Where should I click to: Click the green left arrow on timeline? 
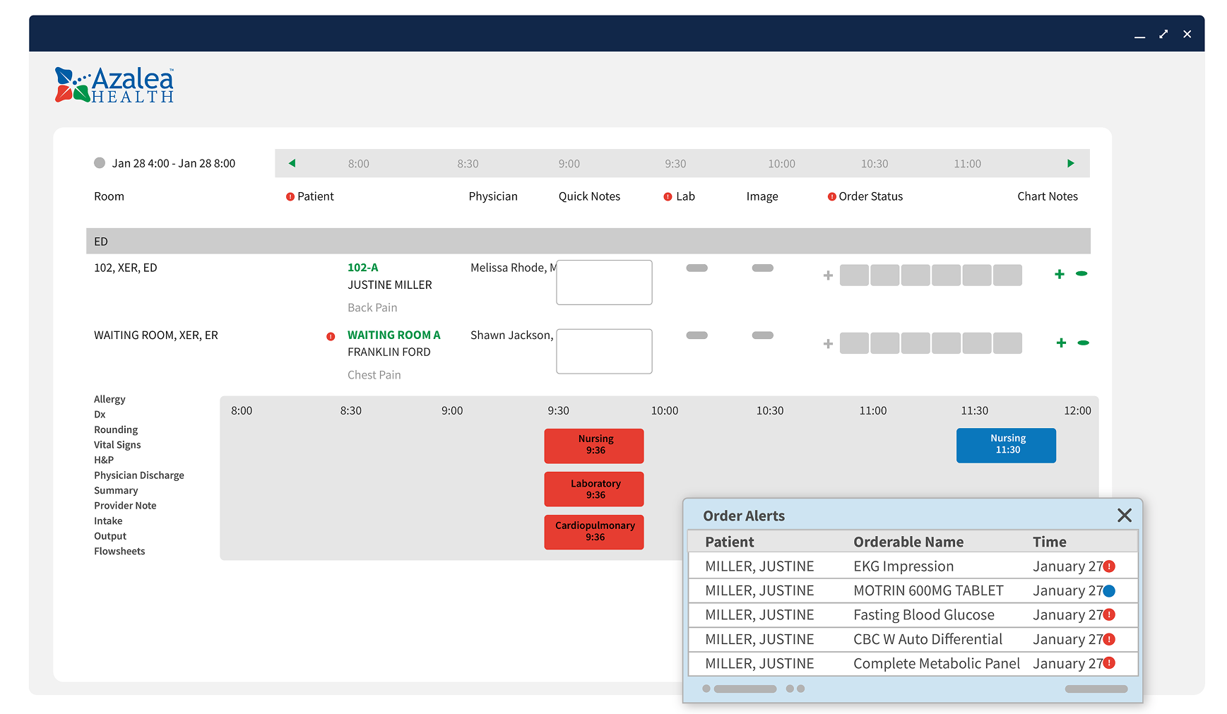point(292,163)
